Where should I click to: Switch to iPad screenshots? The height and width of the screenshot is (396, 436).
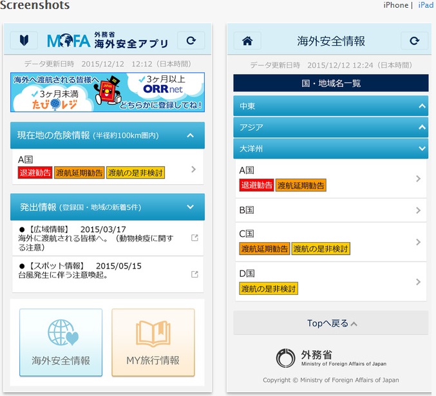pyautogui.click(x=426, y=5)
